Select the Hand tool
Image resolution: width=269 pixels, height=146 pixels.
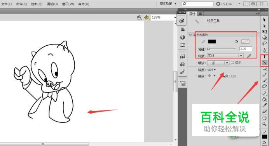pyautogui.click(x=265, y=118)
